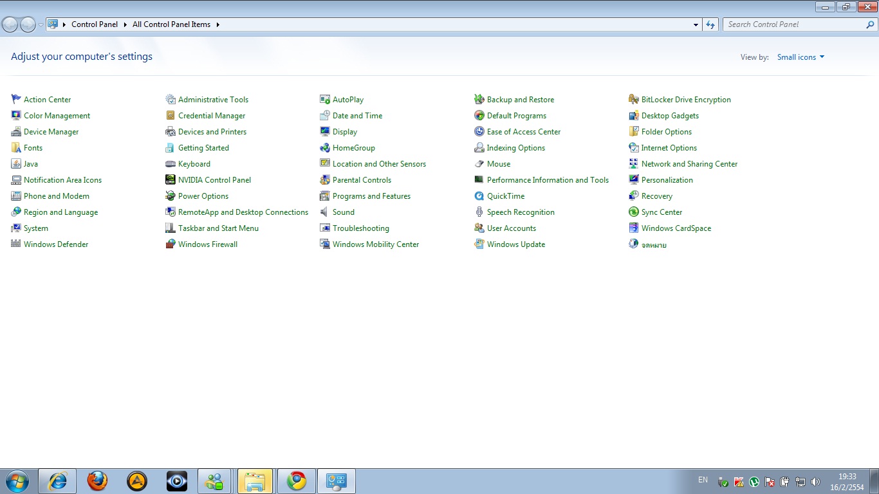
Task: Open the NVIDIA Control Panel icon
Action: [x=171, y=179]
